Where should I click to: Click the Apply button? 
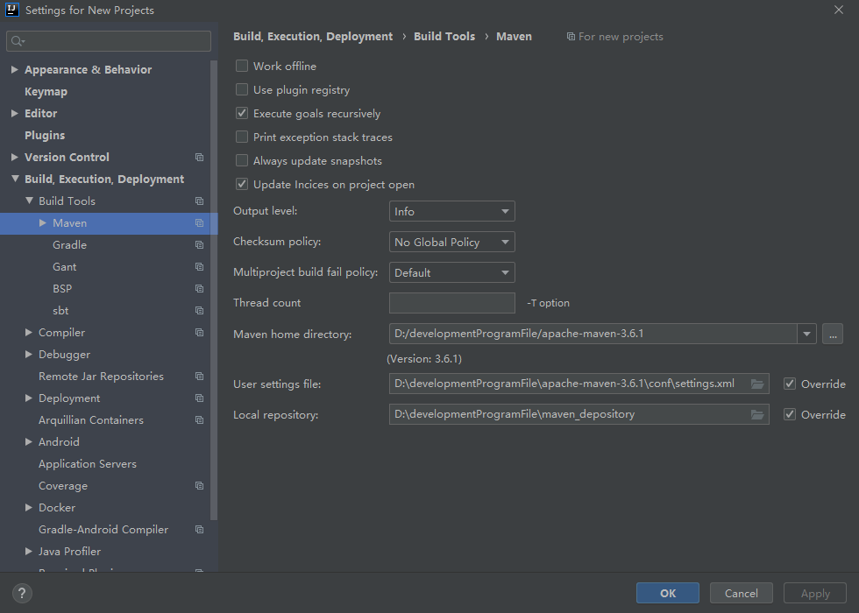[x=815, y=594]
